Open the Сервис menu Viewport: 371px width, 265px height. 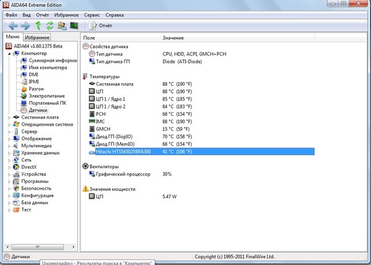tap(92, 15)
